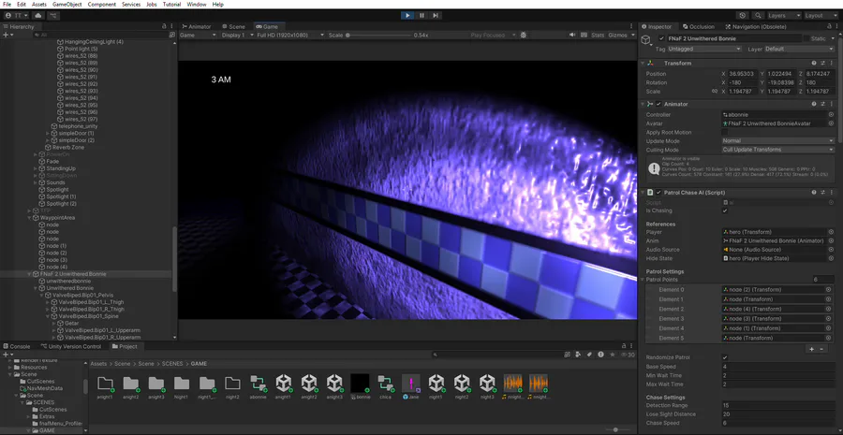Click the Stats button in Game view

[598, 36]
